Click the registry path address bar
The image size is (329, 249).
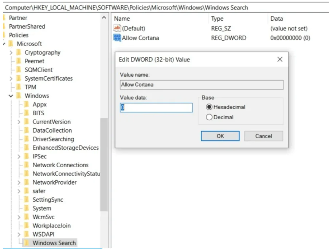(166, 8)
